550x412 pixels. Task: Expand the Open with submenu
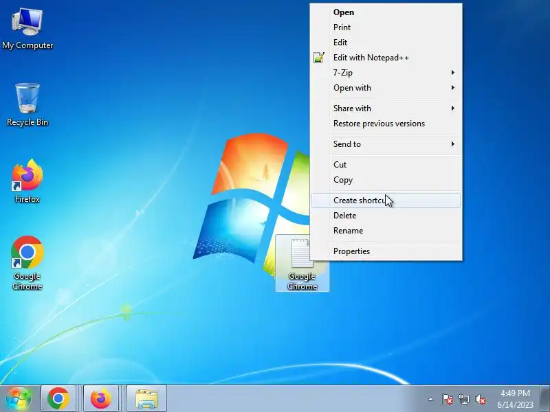click(386, 88)
